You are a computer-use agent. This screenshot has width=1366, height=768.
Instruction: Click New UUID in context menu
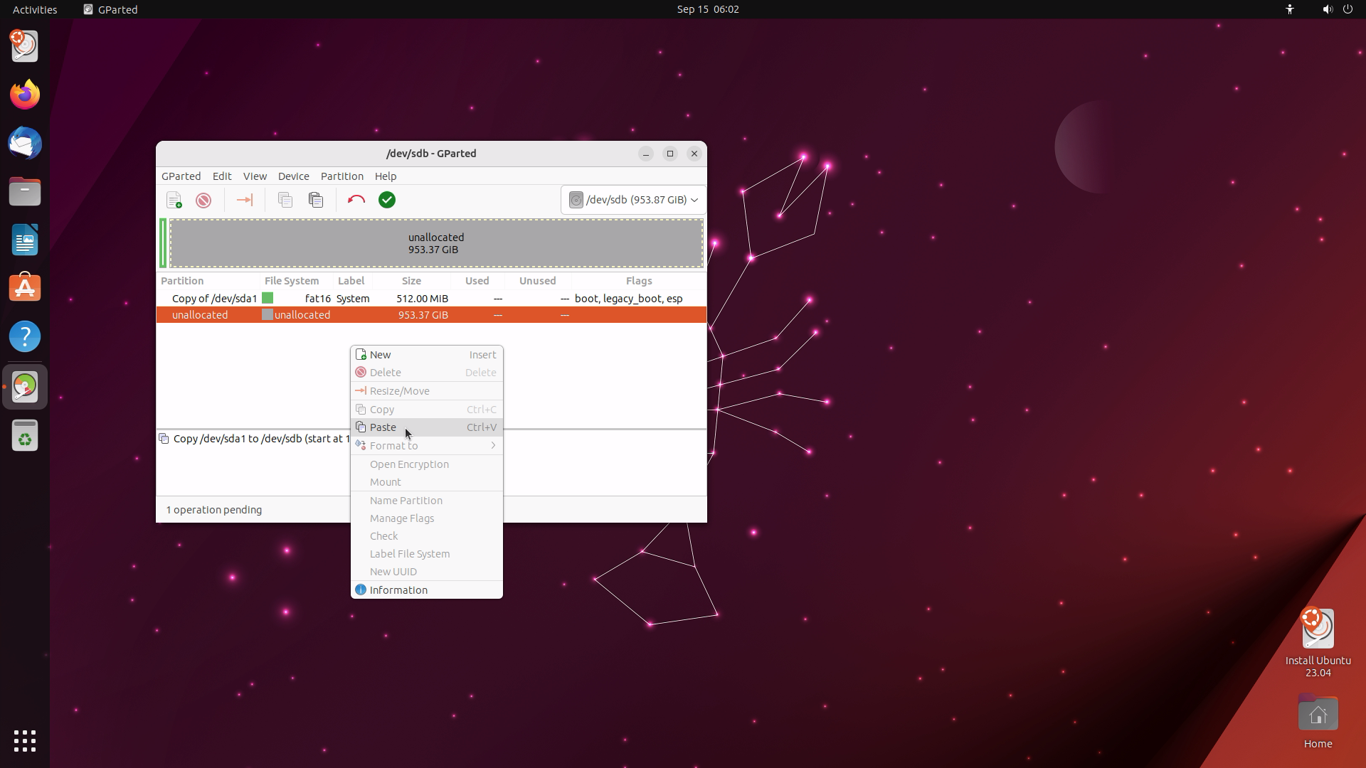[x=427, y=572]
